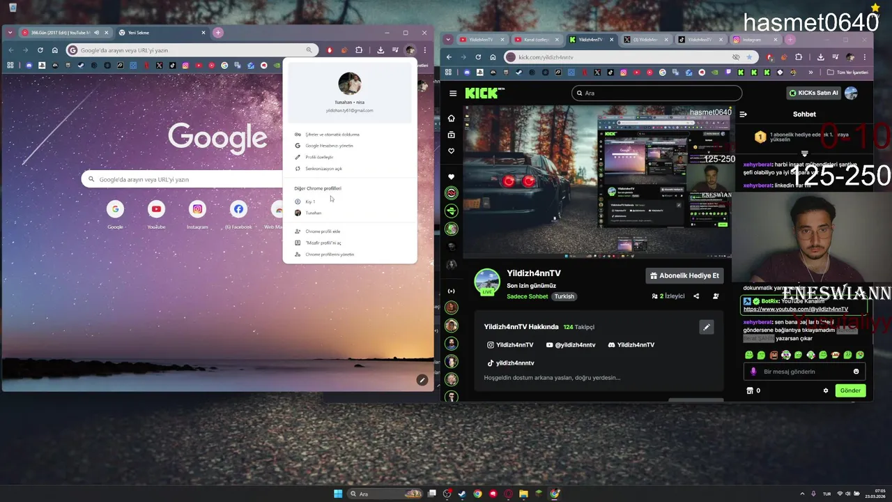Send chat message with Gönder button
Image resolution: width=892 pixels, height=502 pixels.
click(850, 390)
